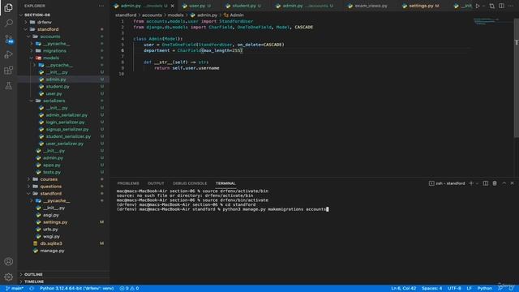
Task: Open the OUTPUT panel tab
Action: pyautogui.click(x=156, y=183)
